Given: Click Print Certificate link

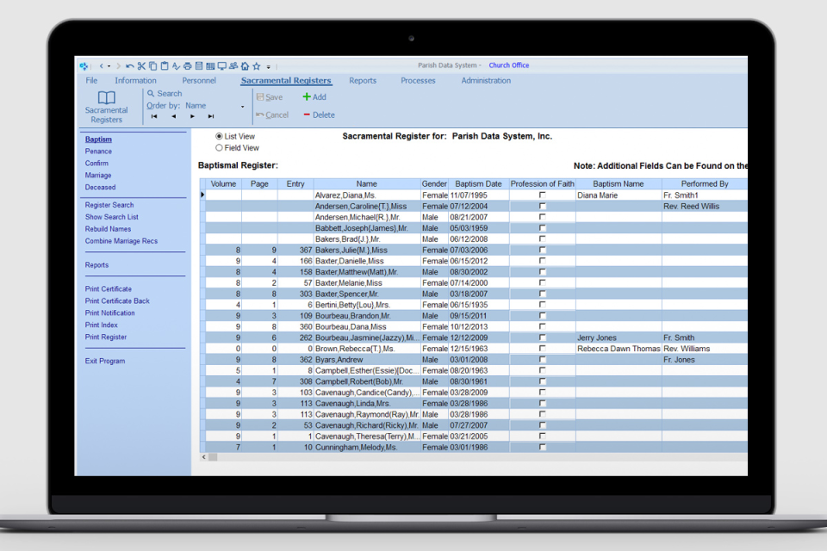Looking at the screenshot, I should 109,289.
